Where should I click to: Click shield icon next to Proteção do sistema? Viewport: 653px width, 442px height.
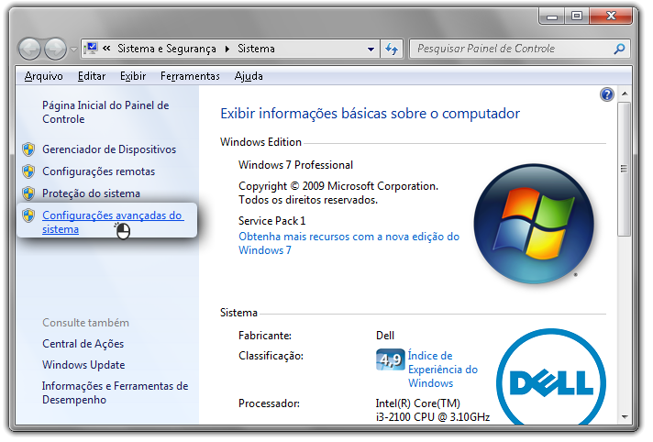[x=28, y=193]
